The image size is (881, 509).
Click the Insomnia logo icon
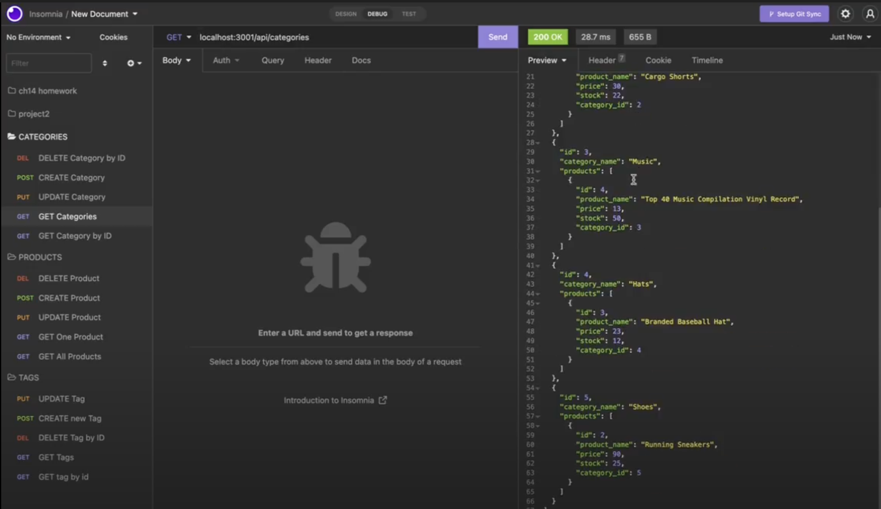coord(15,14)
